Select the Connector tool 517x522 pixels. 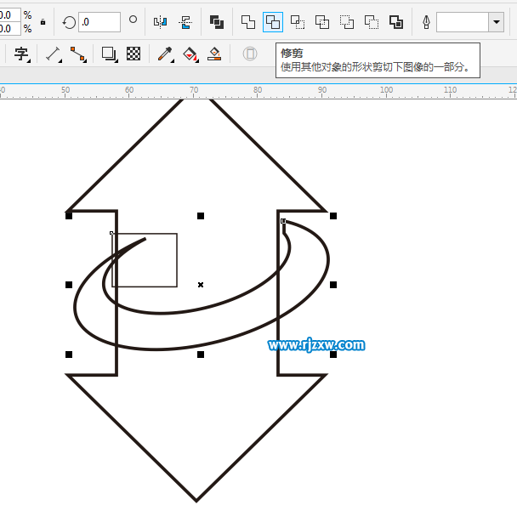[78, 54]
